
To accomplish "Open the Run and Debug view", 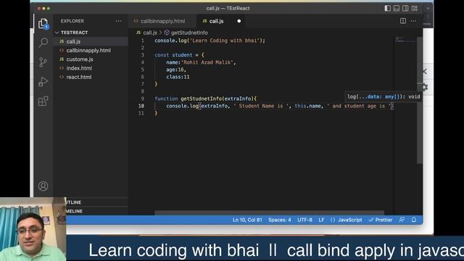I will pos(43,82).
